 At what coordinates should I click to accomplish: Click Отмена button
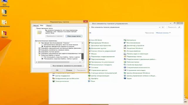tap(69, 70)
